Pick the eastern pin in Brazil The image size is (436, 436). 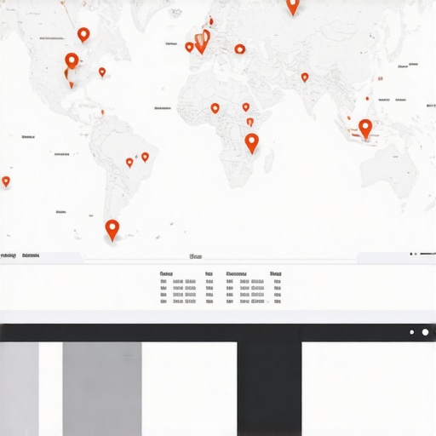click(145, 157)
